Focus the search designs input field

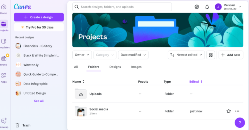point(122,7)
